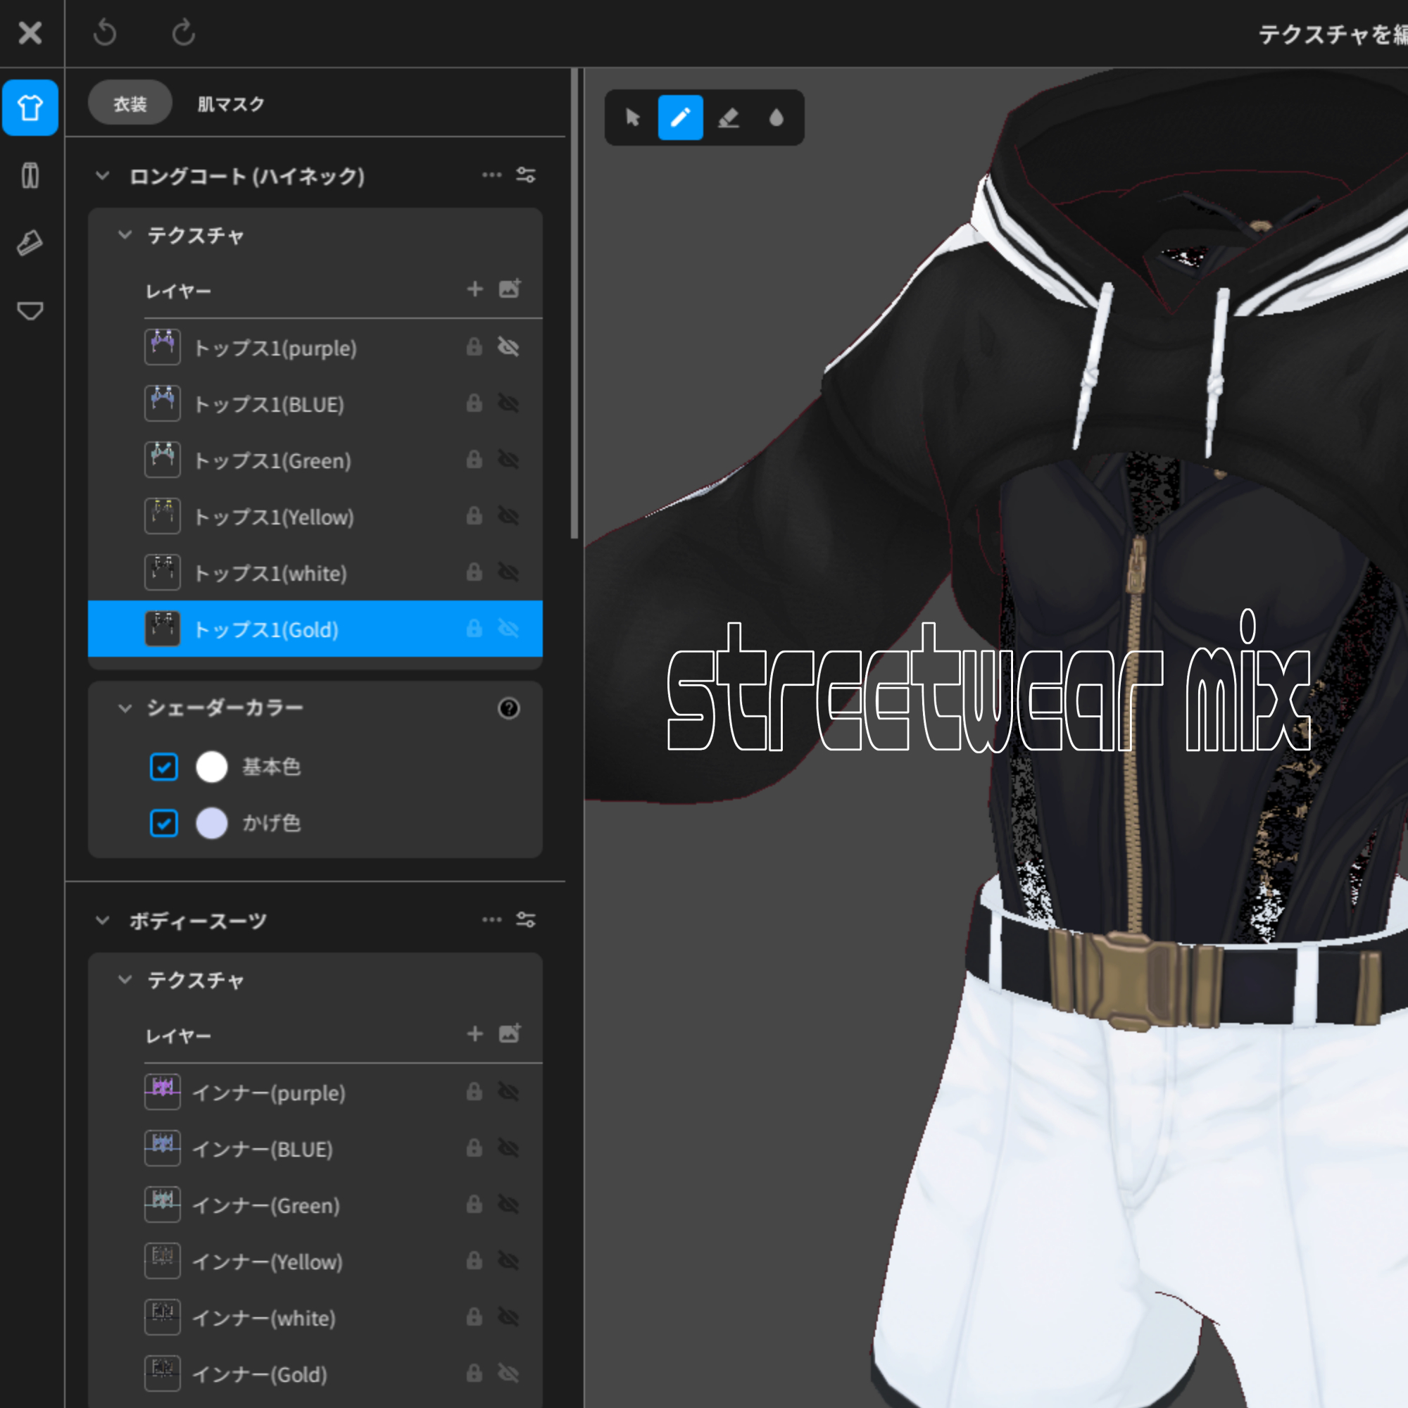Click the redo arrow icon
This screenshot has height=1408, width=1408.
pos(184,33)
